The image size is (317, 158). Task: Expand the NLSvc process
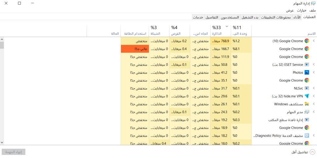coord(314,88)
